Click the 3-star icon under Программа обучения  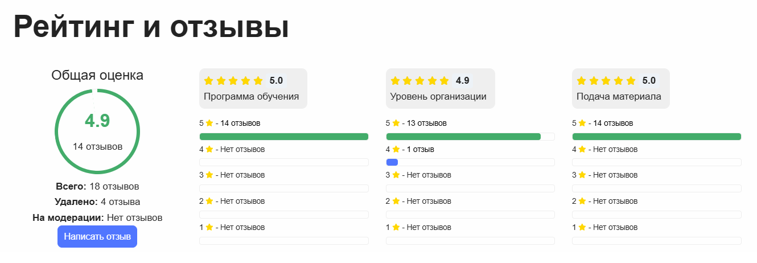[209, 175]
